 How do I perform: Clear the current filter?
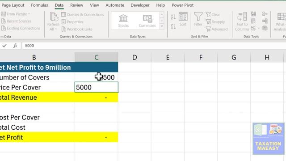[x=213, y=15]
